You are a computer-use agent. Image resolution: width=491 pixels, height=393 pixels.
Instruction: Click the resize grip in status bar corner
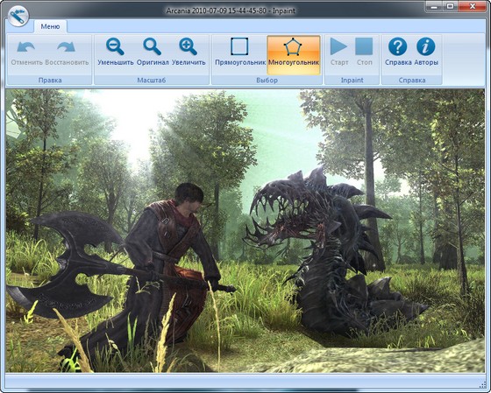point(482,384)
